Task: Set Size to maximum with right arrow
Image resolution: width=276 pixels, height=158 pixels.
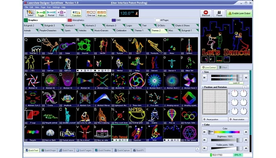Action: tap(246, 77)
